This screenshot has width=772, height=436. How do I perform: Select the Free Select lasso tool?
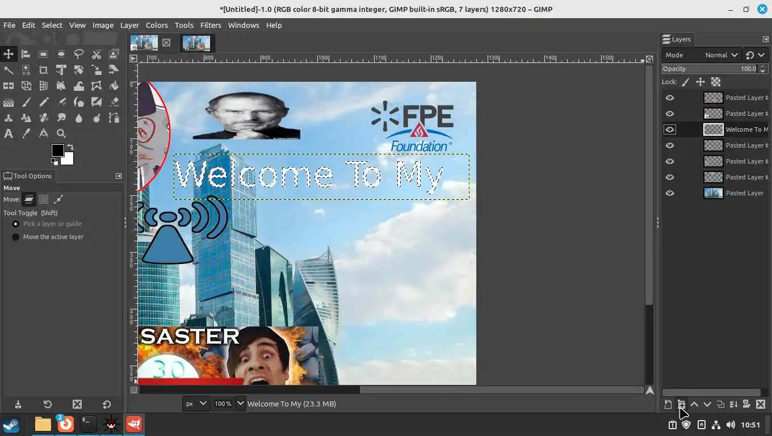[x=78, y=54]
